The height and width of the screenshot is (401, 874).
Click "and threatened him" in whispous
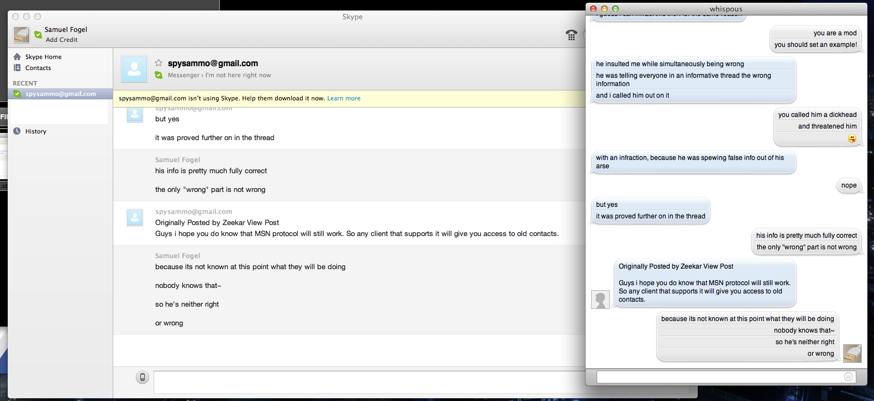coord(827,126)
